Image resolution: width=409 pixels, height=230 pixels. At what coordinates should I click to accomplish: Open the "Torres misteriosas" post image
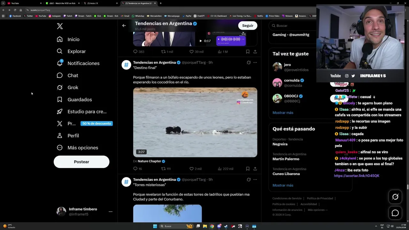(167, 213)
